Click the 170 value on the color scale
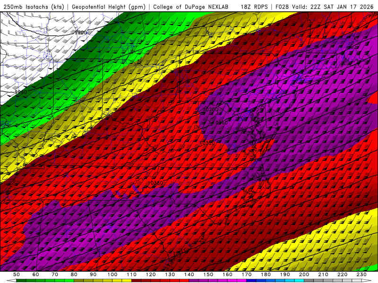Image resolution: width=378 pixels, height=283 pixels. click(247, 275)
